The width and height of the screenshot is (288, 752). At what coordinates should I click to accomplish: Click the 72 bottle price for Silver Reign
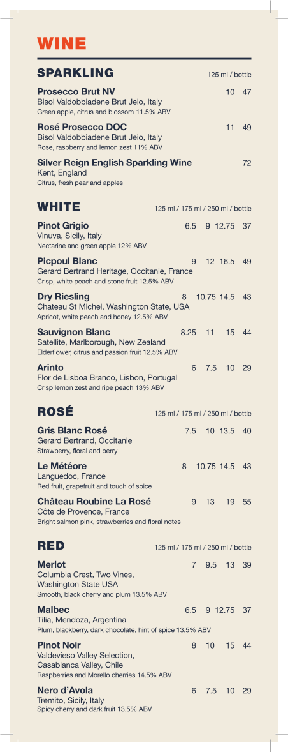click(247, 163)
